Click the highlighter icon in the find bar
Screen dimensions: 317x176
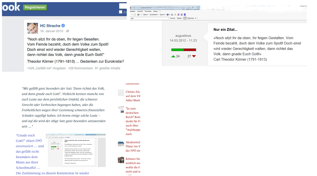pos(185,18)
